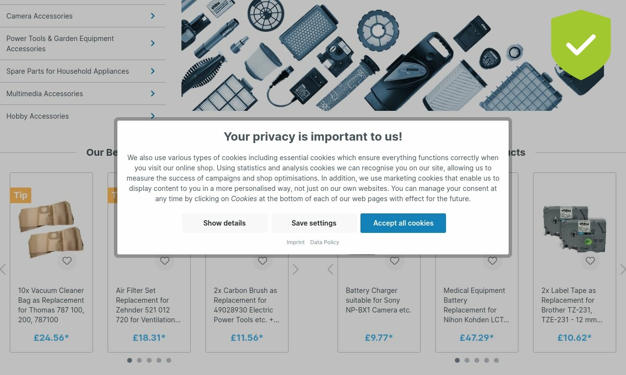The height and width of the screenshot is (375, 626).
Task: Accept all cookies
Action: coord(403,223)
